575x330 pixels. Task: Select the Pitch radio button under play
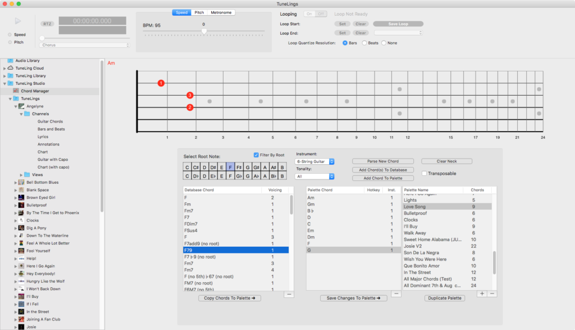click(x=10, y=42)
